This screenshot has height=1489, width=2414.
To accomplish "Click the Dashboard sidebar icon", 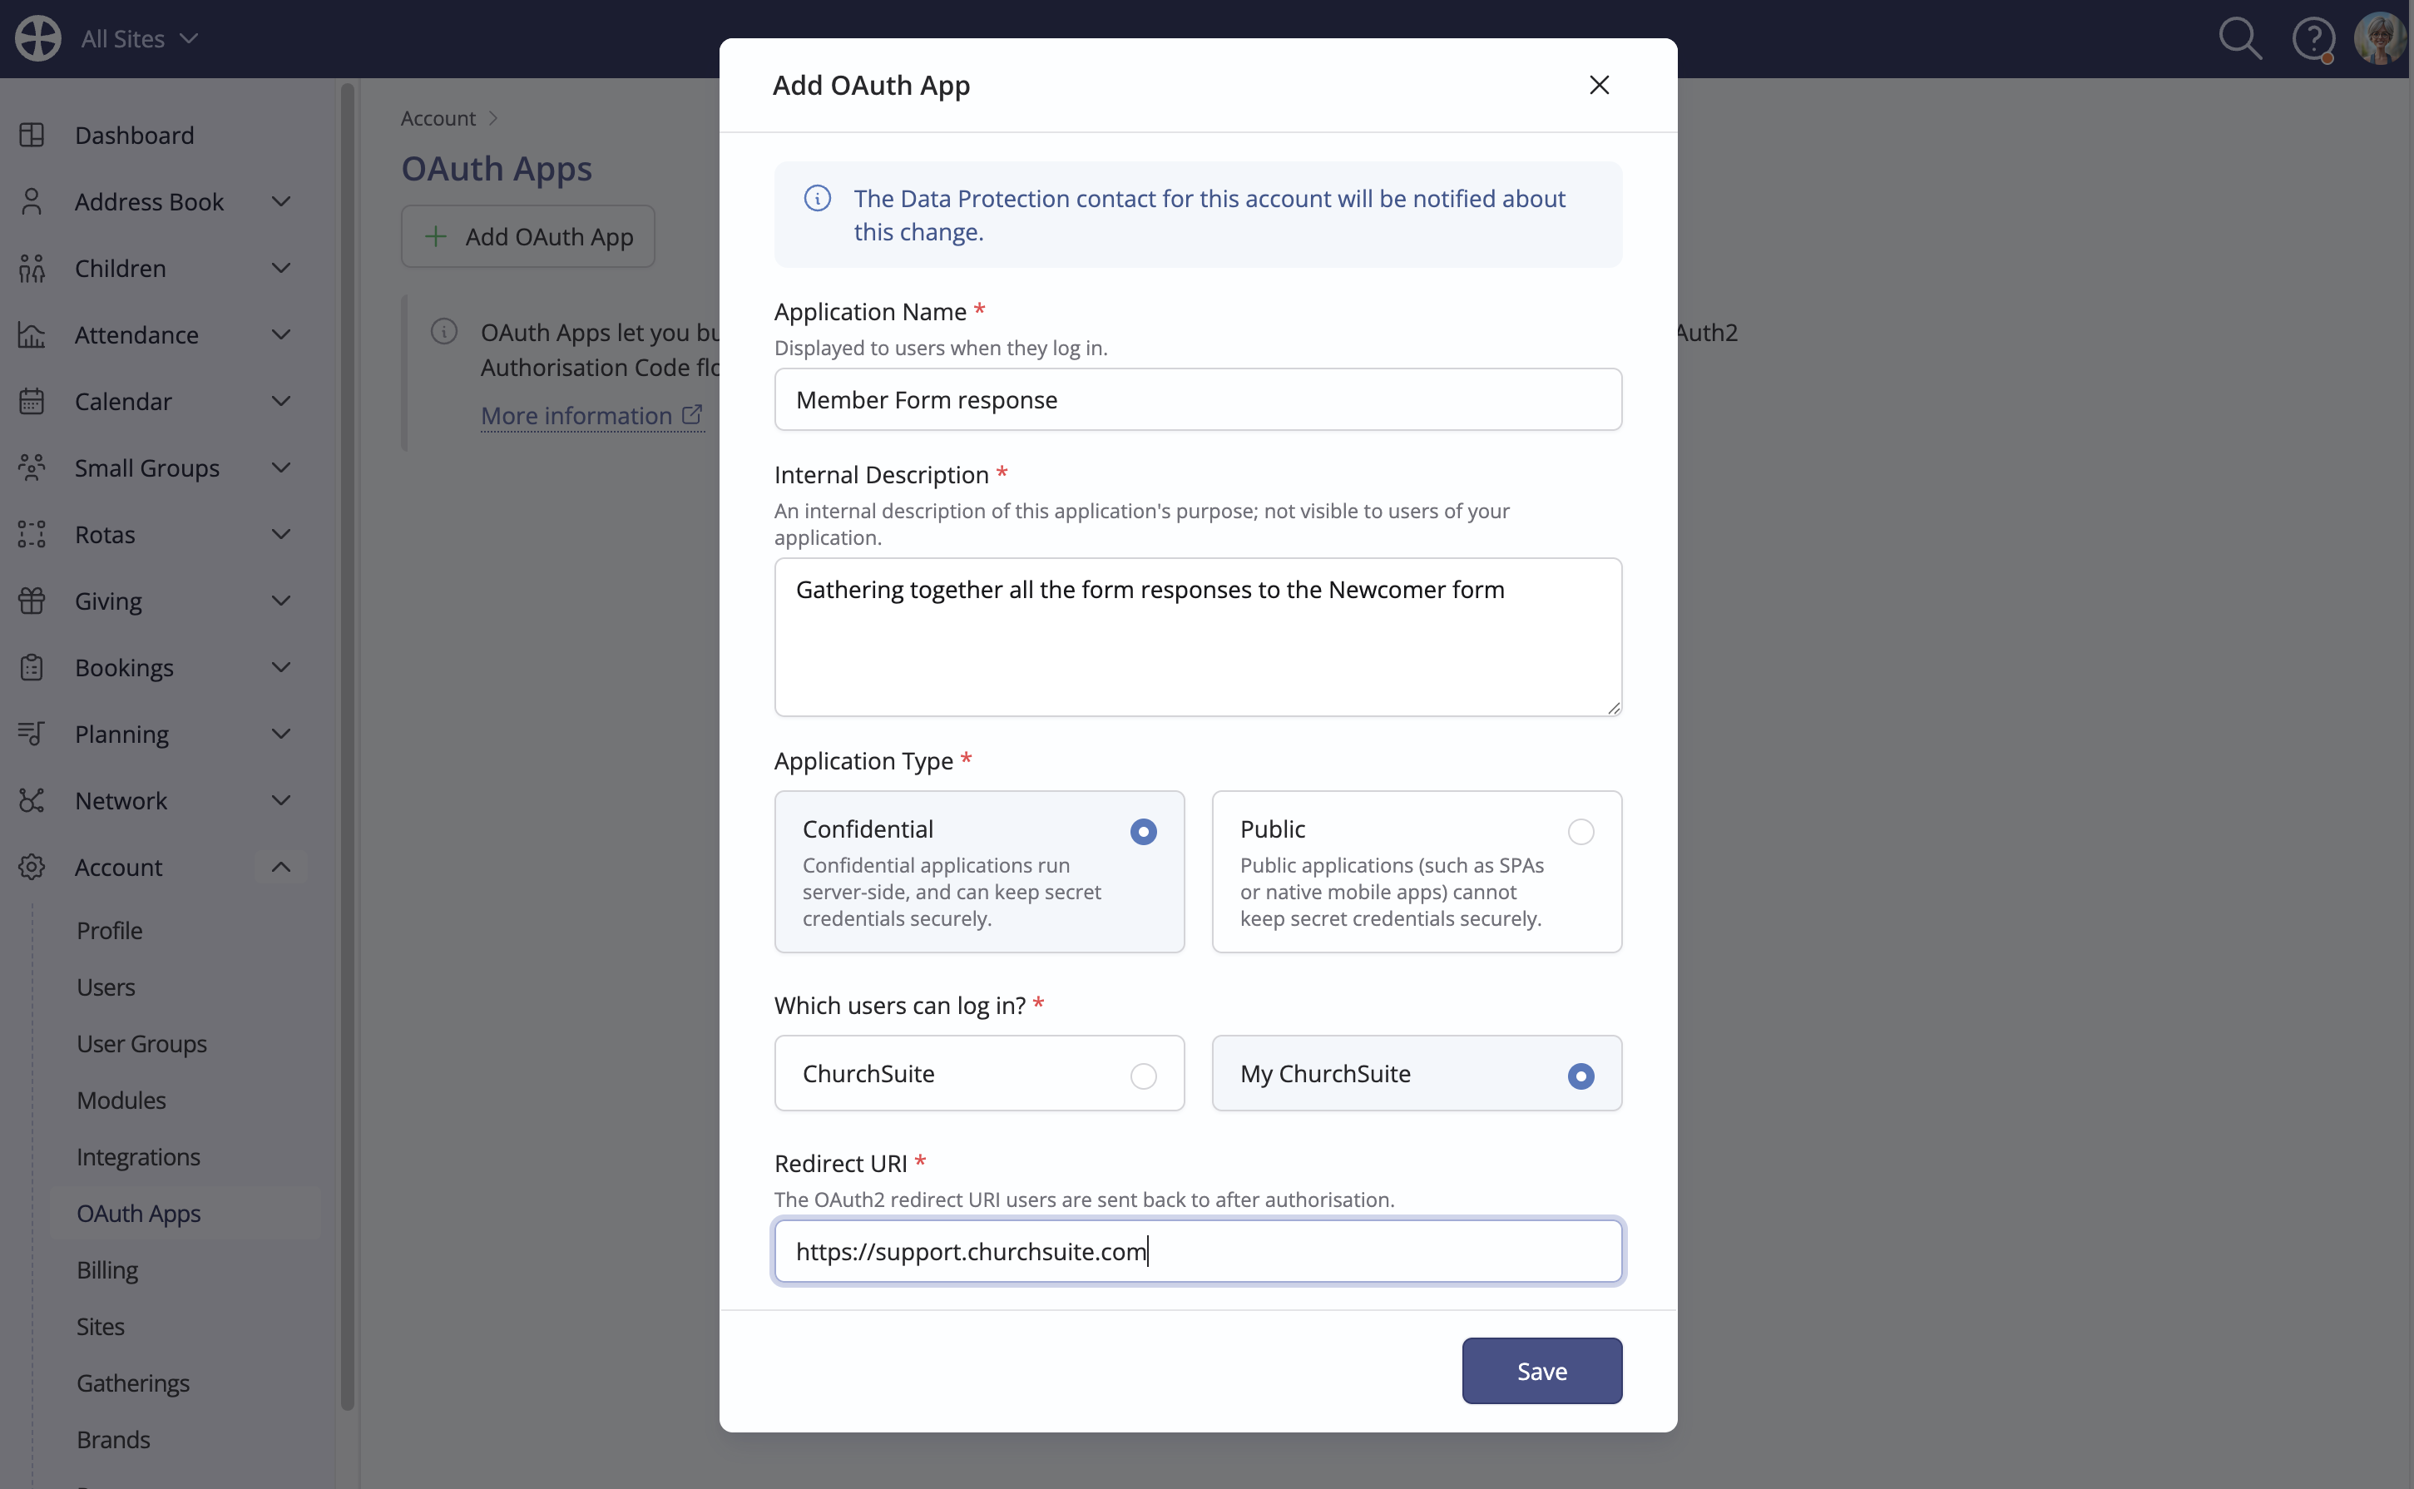I will (x=32, y=135).
